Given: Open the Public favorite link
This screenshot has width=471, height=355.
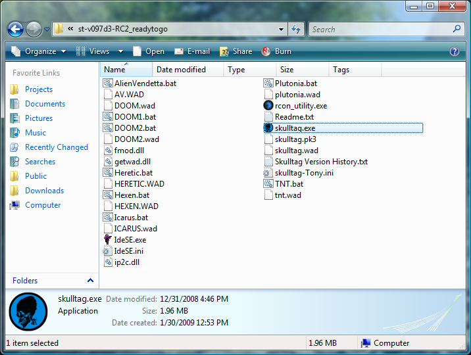Looking at the screenshot, I should 36,176.
